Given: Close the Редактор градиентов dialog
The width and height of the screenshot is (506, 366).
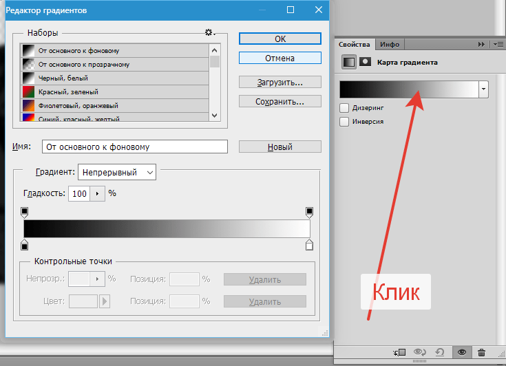Looking at the screenshot, I should [319, 10].
